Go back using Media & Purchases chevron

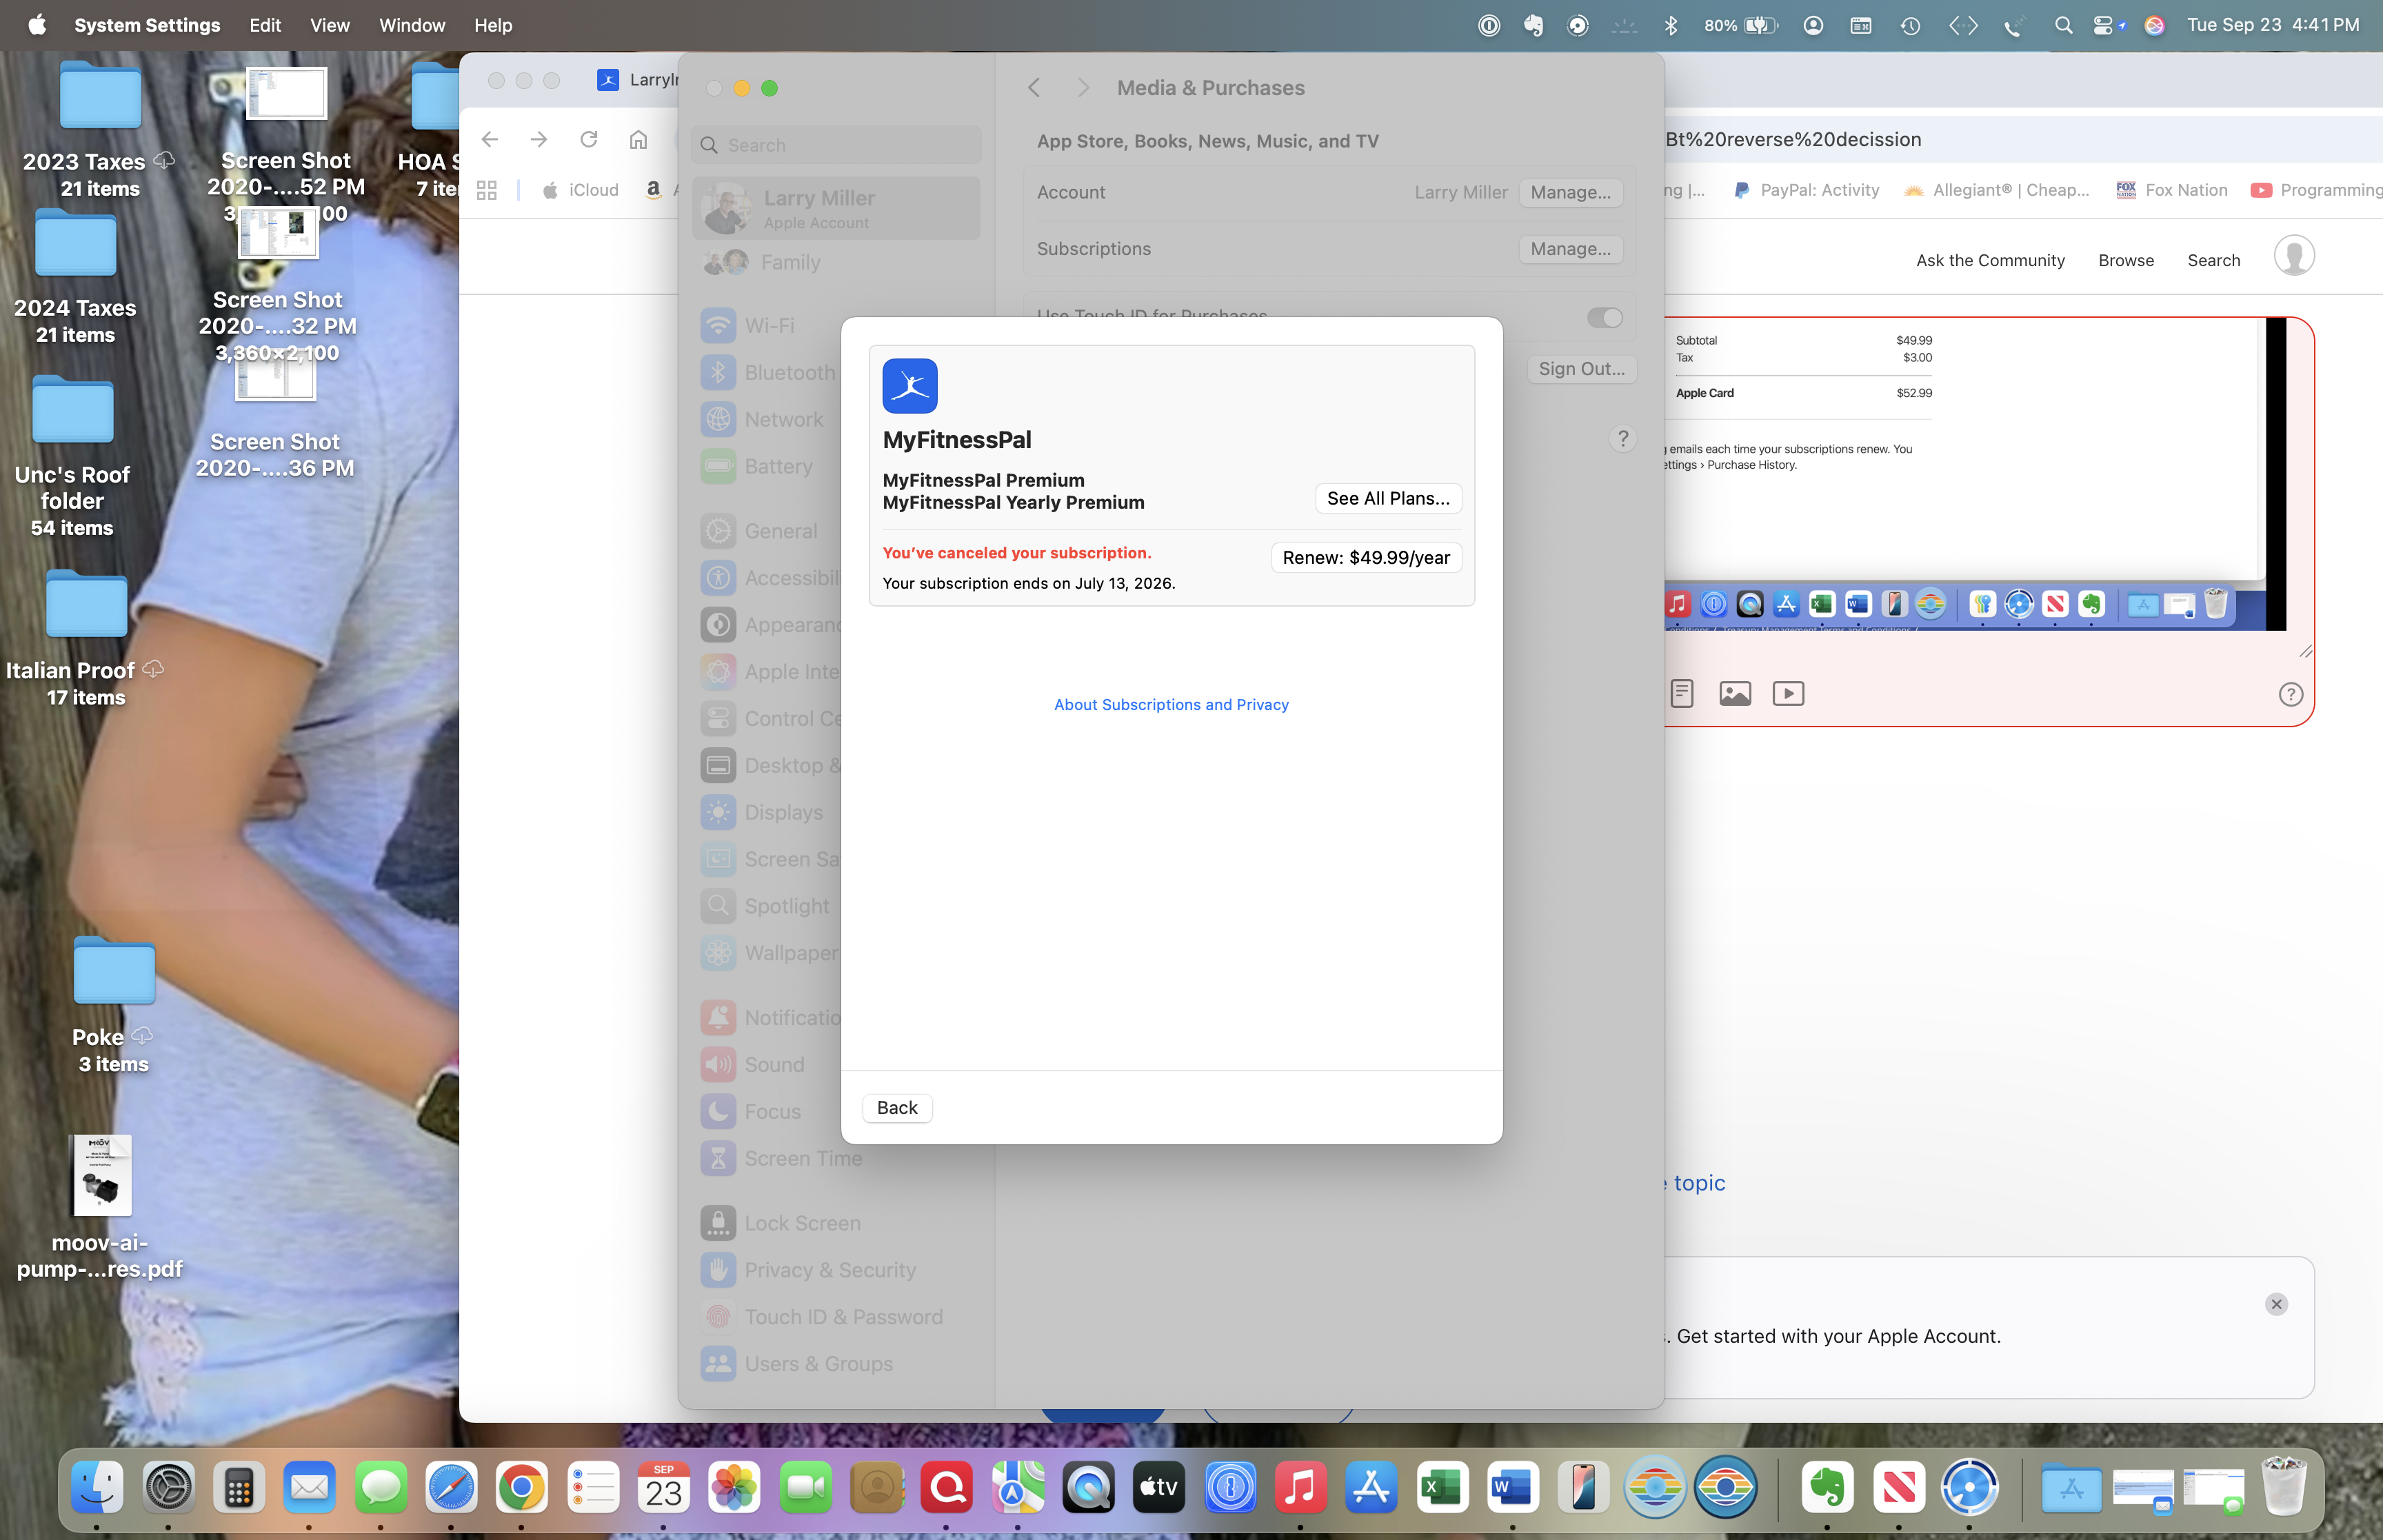pos(1034,88)
